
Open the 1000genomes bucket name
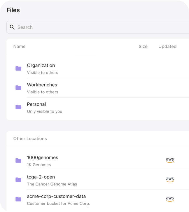(x=43, y=157)
